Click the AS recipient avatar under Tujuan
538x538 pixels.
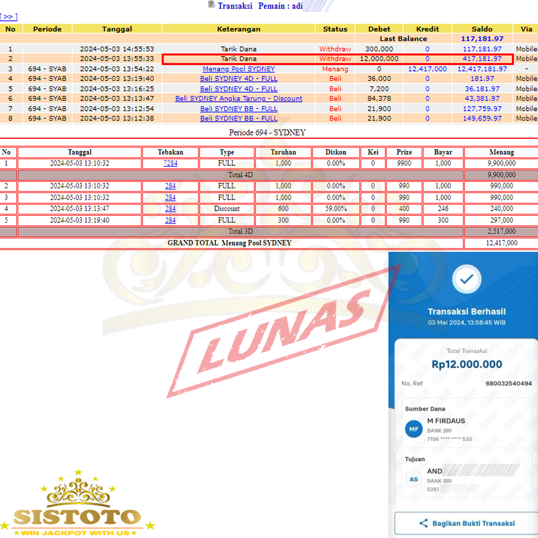point(414,479)
